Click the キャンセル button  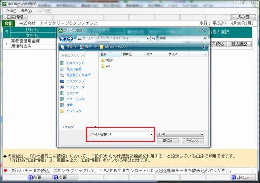tap(193, 141)
